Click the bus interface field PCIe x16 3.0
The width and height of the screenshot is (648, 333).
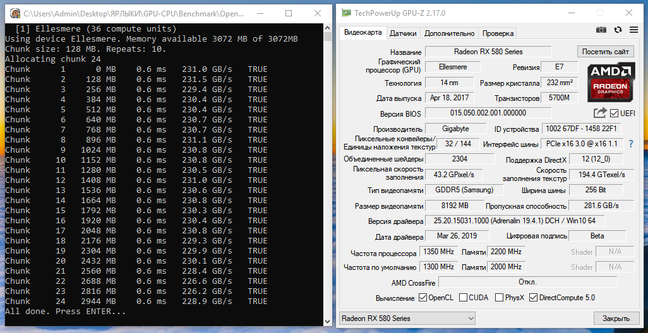[582, 144]
